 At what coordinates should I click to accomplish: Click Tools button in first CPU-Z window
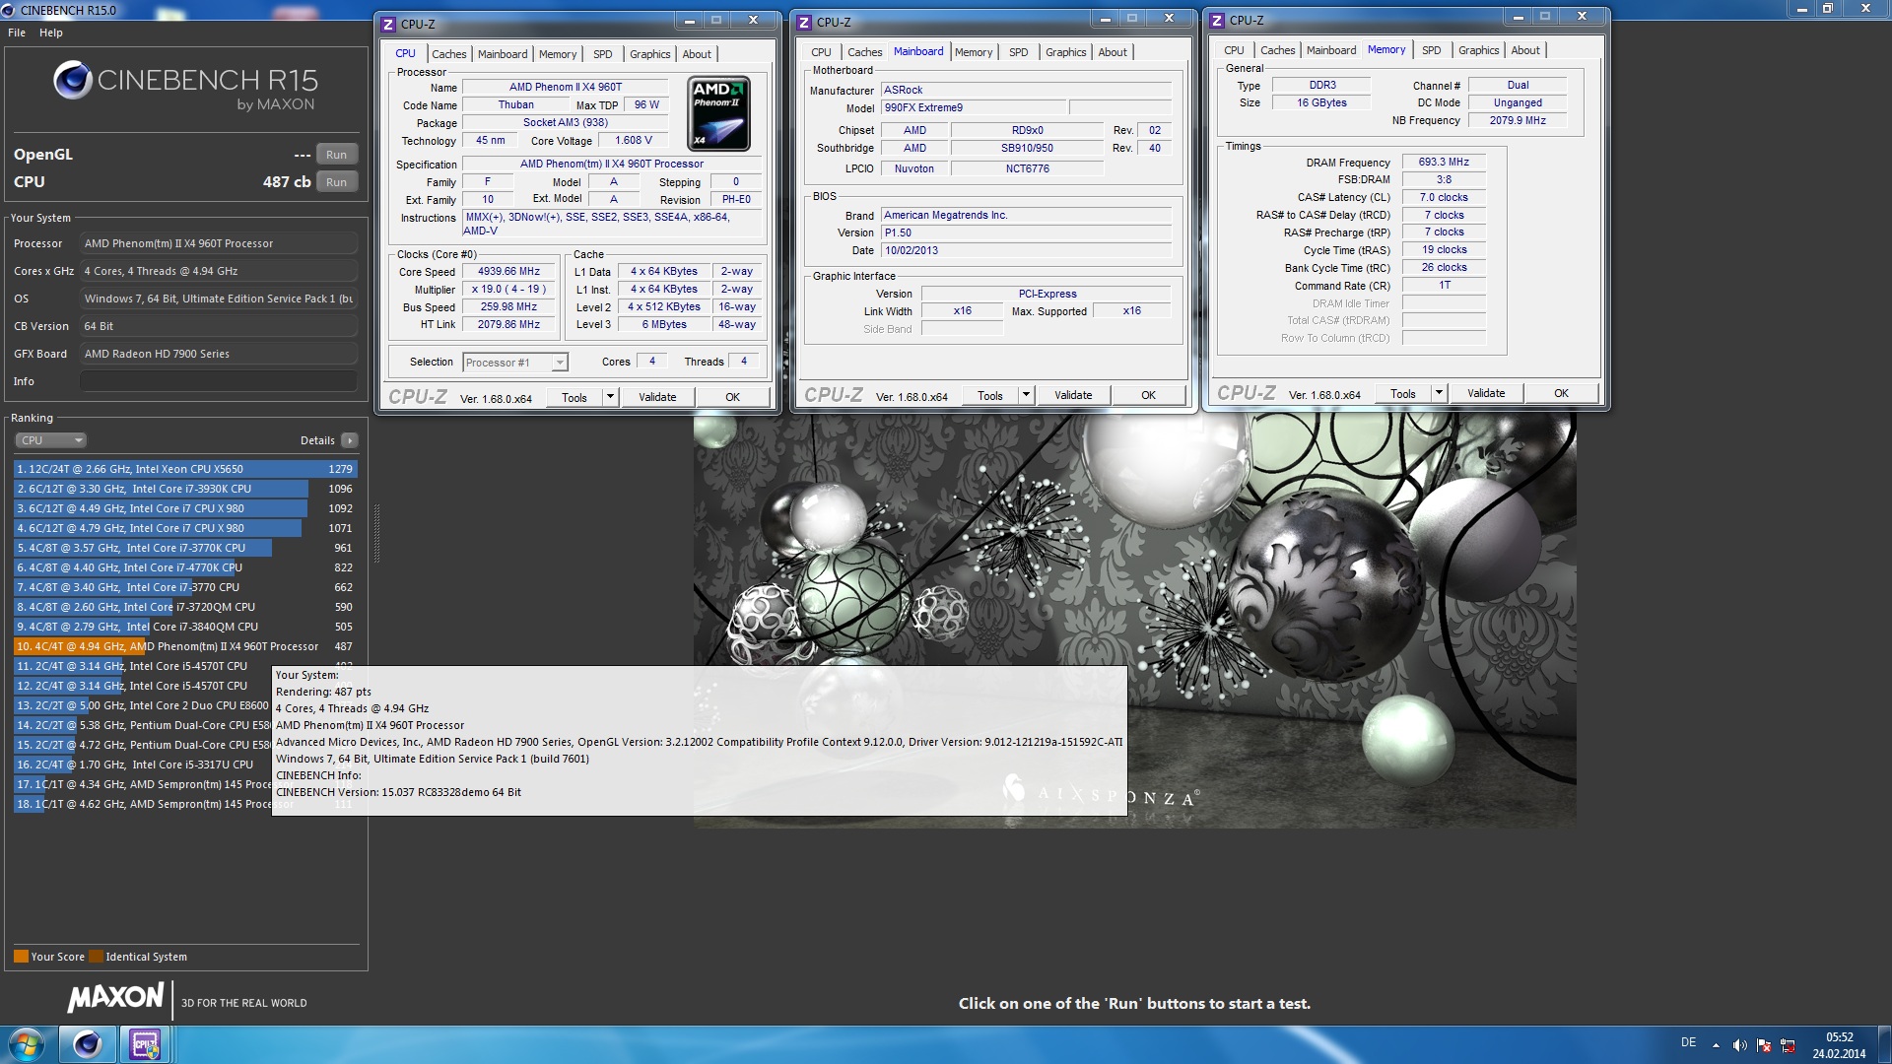click(574, 397)
